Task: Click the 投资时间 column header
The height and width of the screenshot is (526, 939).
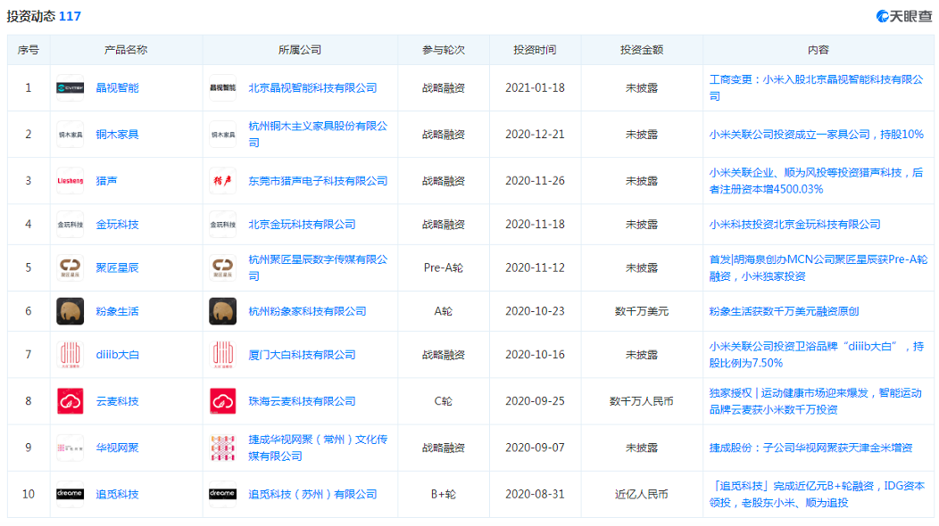Action: (x=535, y=50)
